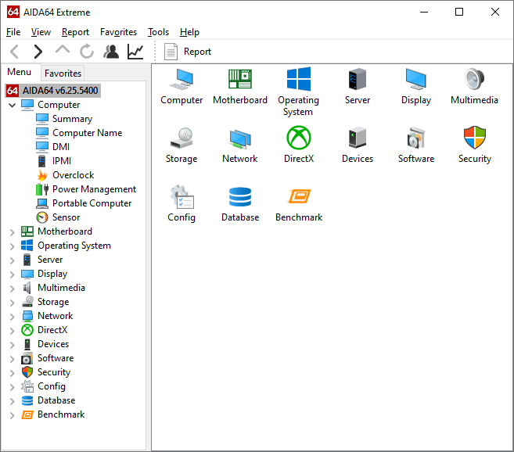Select Sensor in the Computer tree
This screenshot has width=514, height=452.
tap(66, 217)
